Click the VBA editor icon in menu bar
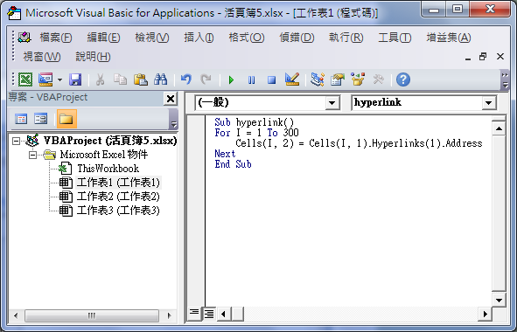The height and width of the screenshot is (332, 517). click(24, 38)
